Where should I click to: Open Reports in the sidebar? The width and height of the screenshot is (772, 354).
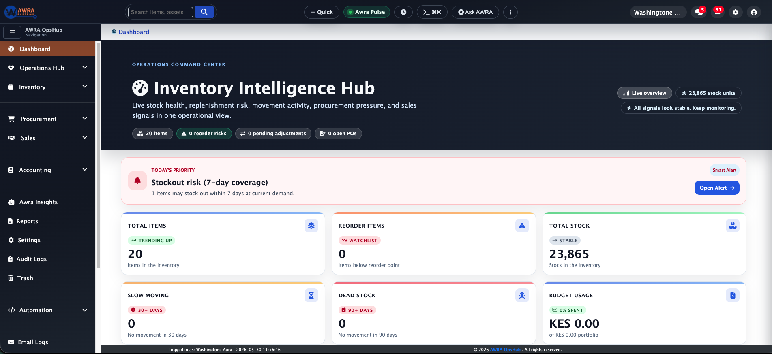tap(48, 221)
